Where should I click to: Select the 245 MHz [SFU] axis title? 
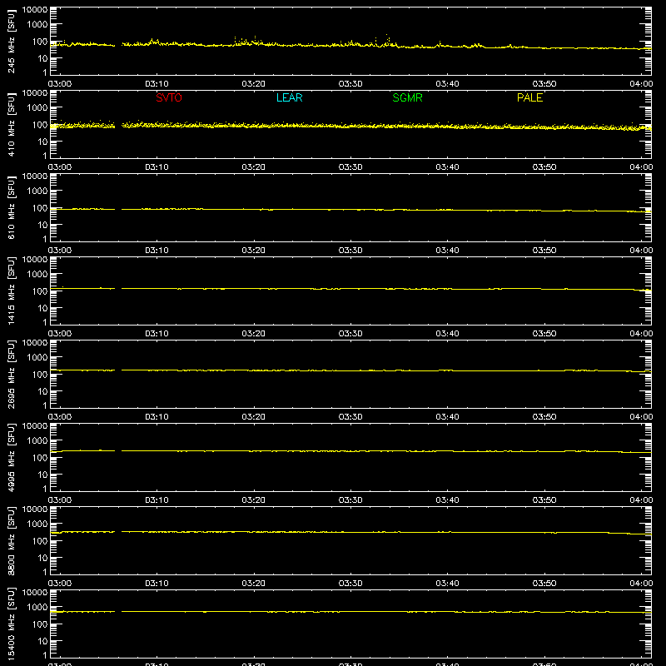coord(12,41)
